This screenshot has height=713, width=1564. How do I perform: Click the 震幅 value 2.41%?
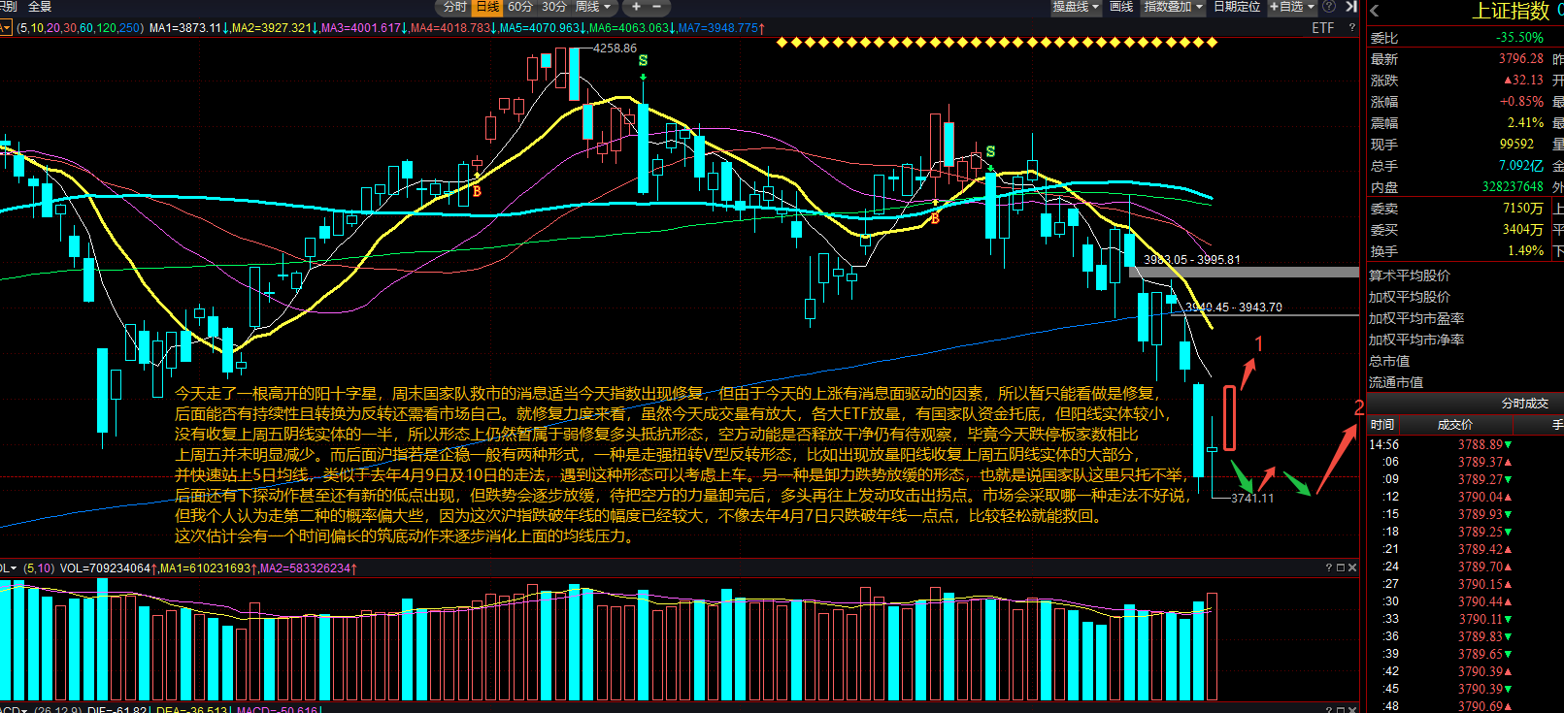1525,123
